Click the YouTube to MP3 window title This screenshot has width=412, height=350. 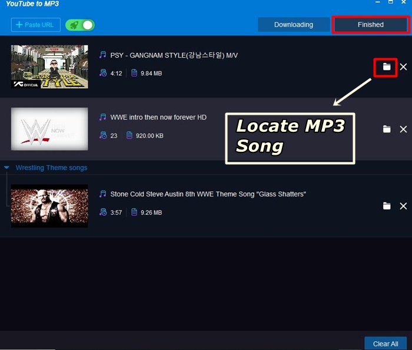tap(32, 4)
